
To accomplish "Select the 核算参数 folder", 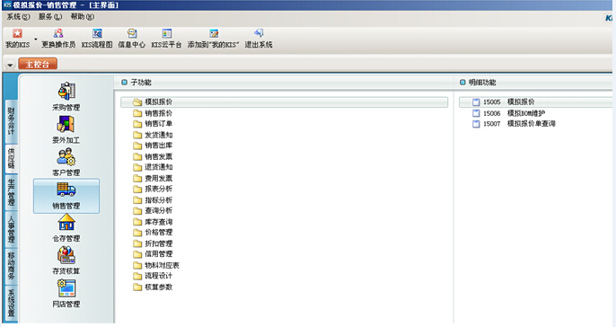I will [x=153, y=287].
